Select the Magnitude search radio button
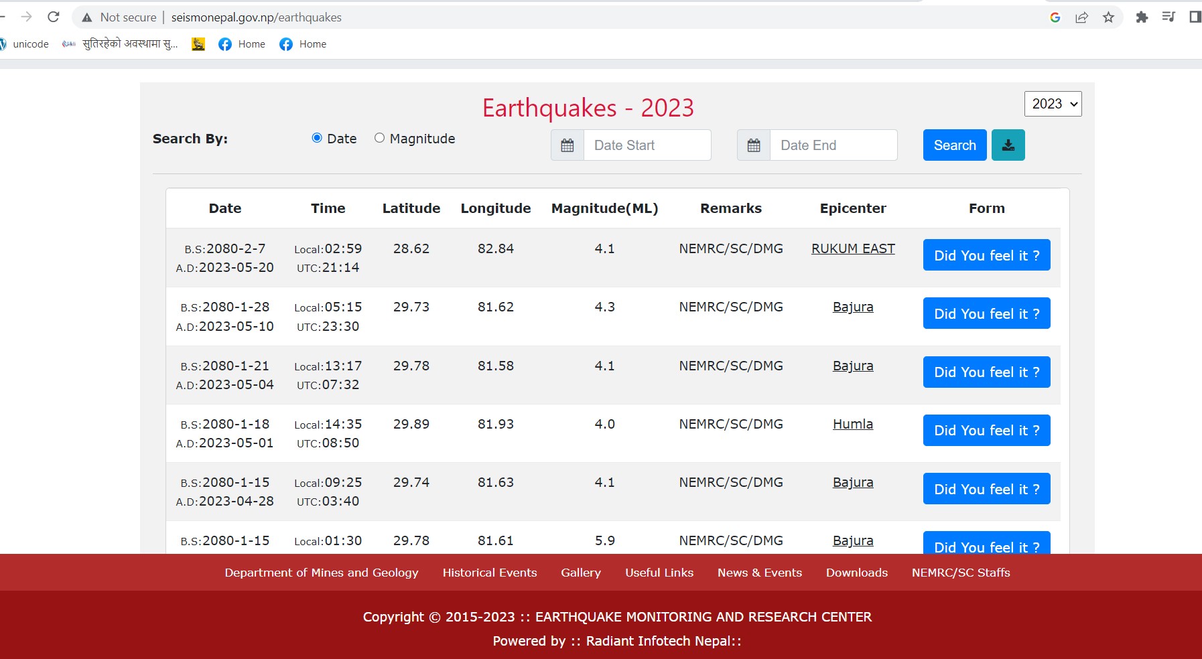This screenshot has height=659, width=1202. (379, 138)
